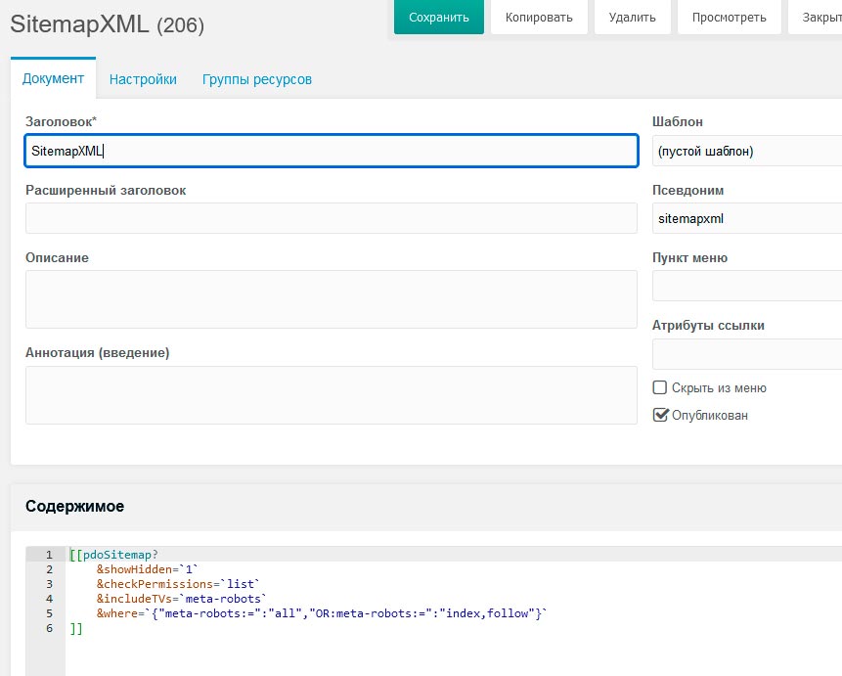This screenshot has height=676, width=842.
Task: Uncheck the Опубликован checkbox
Action: [x=660, y=415]
